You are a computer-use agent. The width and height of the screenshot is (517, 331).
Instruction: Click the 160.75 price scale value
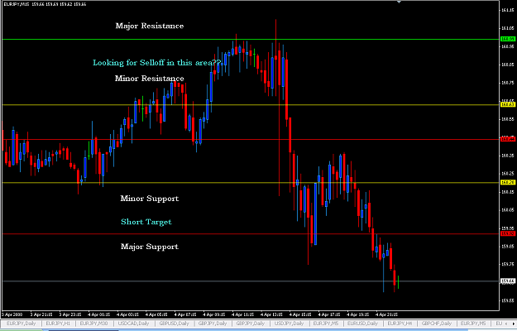[508, 83]
